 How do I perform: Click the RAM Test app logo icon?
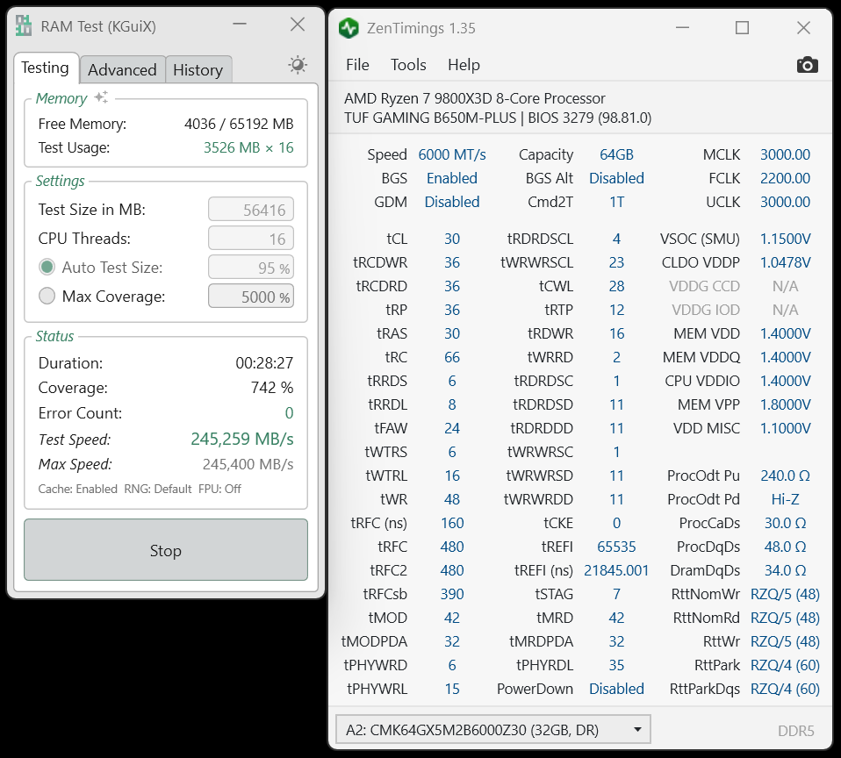(x=24, y=25)
